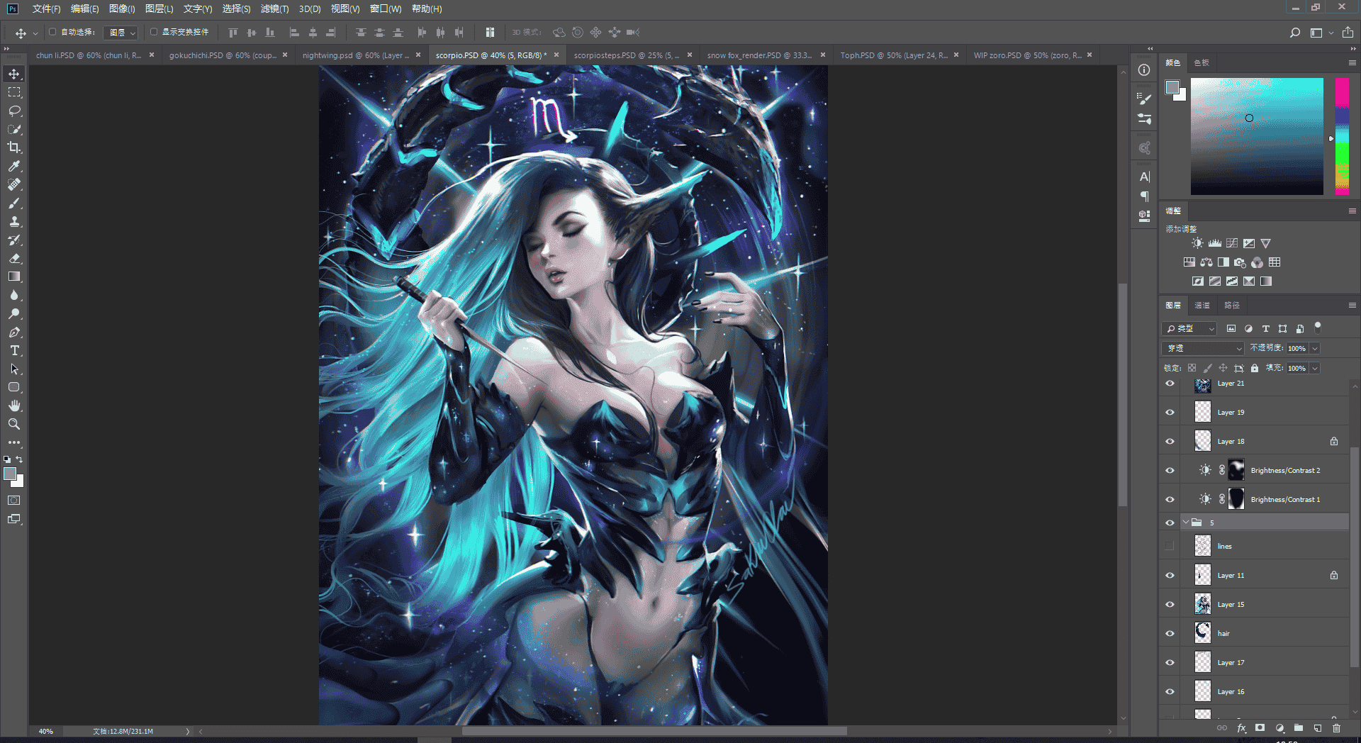Screen dimensions: 1361x743
Task: Select the Hand tool
Action: pyautogui.click(x=14, y=406)
